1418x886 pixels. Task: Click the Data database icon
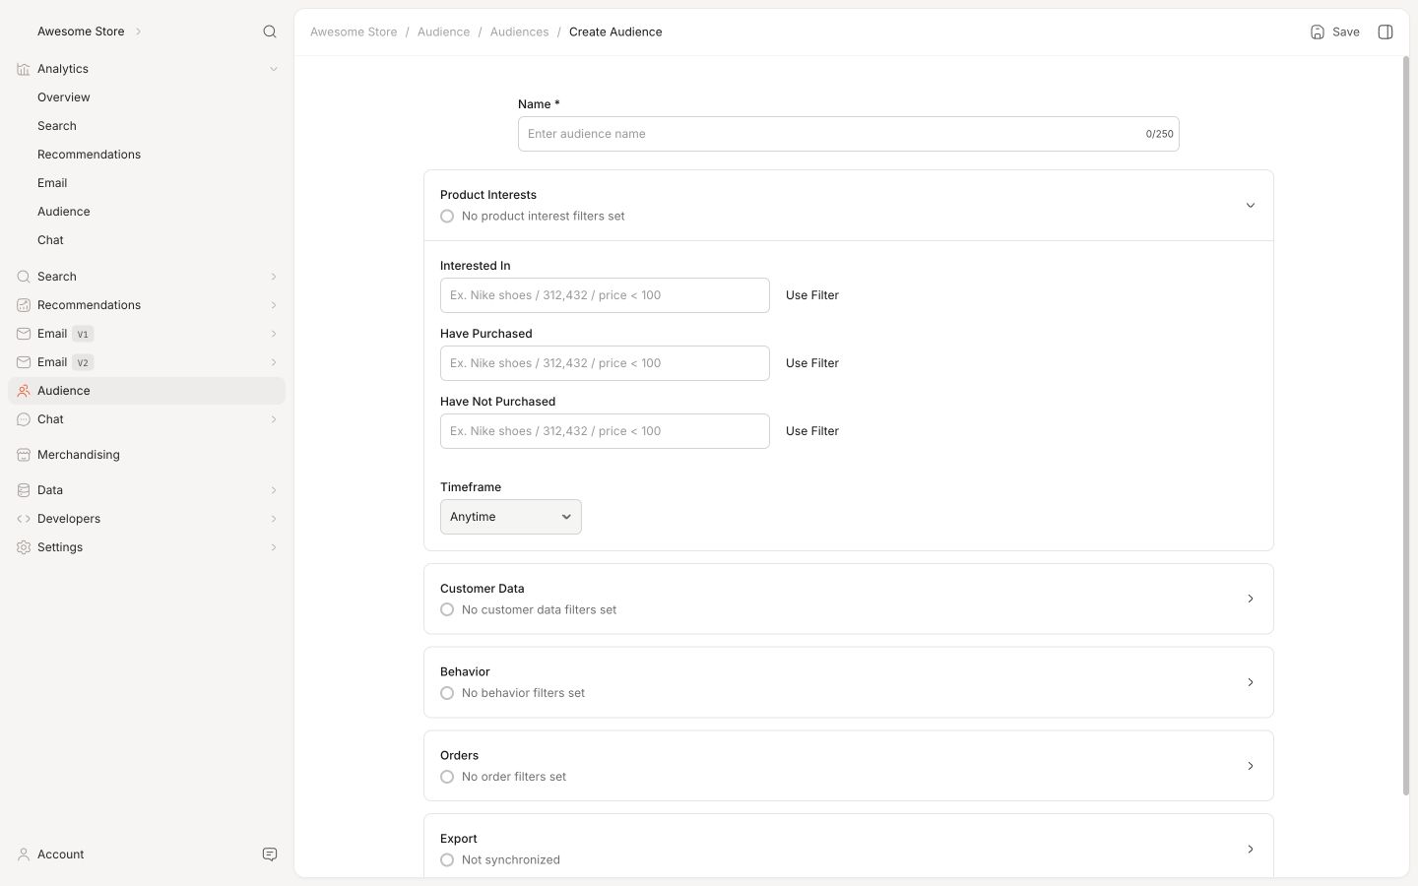(x=24, y=490)
